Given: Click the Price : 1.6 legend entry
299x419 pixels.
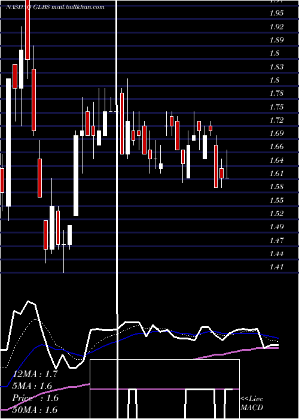Looking at the screenshot, I should [35, 398].
